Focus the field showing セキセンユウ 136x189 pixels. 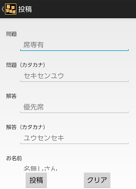coord(74,76)
